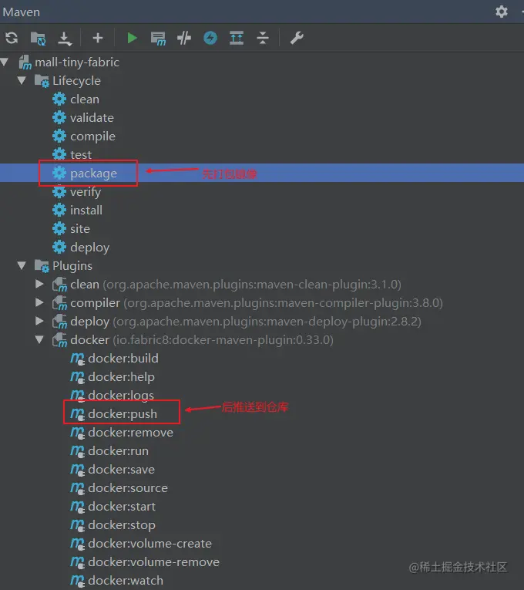This screenshot has height=590, width=524.
Task: Expand all tree nodes icon
Action: (x=237, y=38)
